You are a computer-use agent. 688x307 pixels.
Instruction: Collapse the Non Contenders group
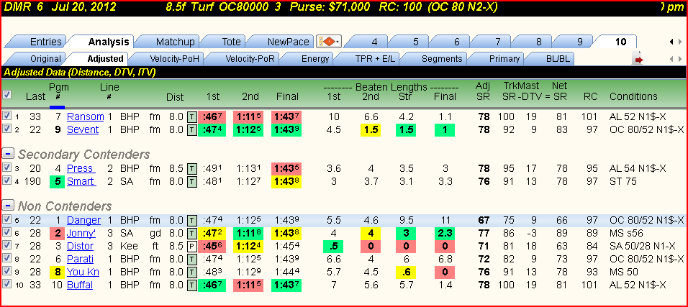7,206
